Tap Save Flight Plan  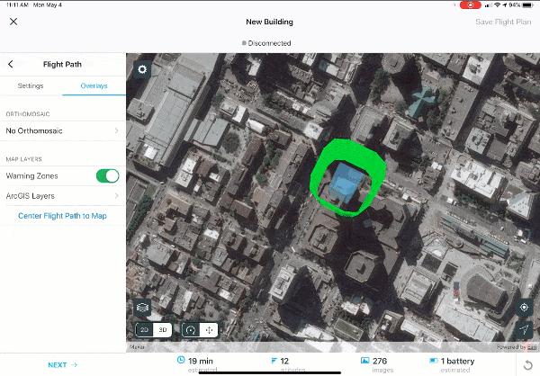click(x=503, y=22)
